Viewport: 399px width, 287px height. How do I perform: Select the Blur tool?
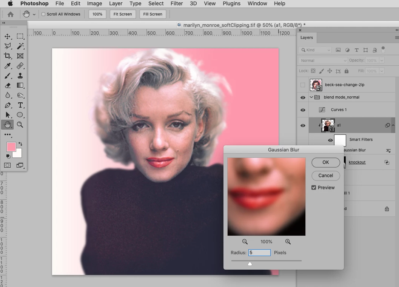8,95
